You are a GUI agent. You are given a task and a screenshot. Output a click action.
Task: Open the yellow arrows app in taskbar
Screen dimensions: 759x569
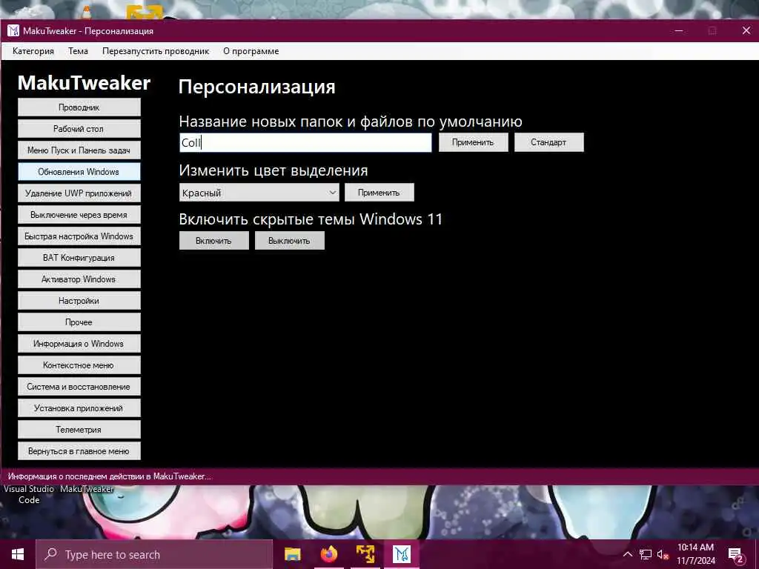point(365,554)
